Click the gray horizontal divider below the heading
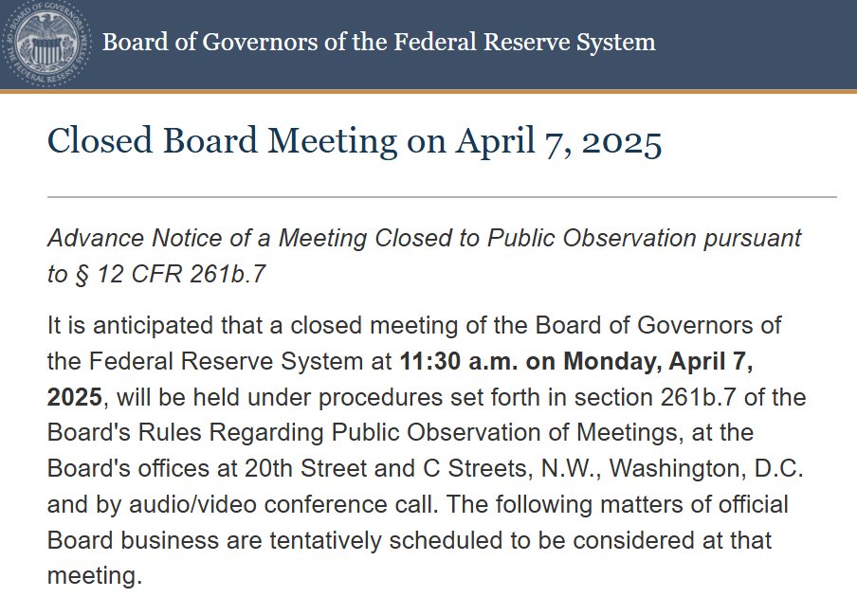 click(x=442, y=197)
